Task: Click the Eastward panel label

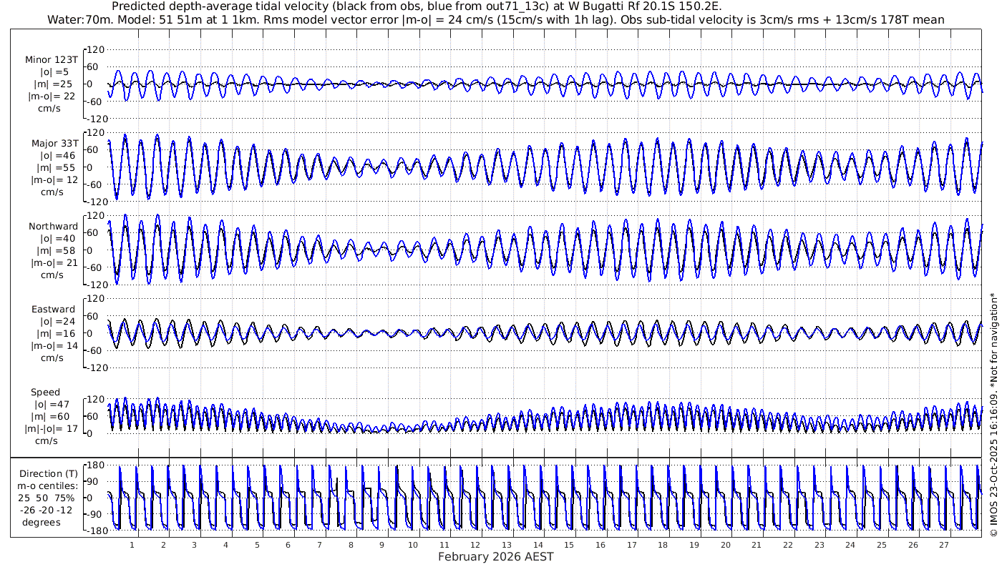Action: 54,310
